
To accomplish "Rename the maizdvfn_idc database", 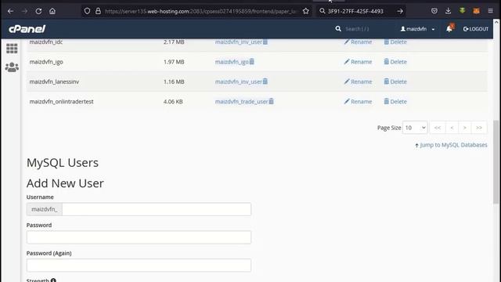I will 358,42.
